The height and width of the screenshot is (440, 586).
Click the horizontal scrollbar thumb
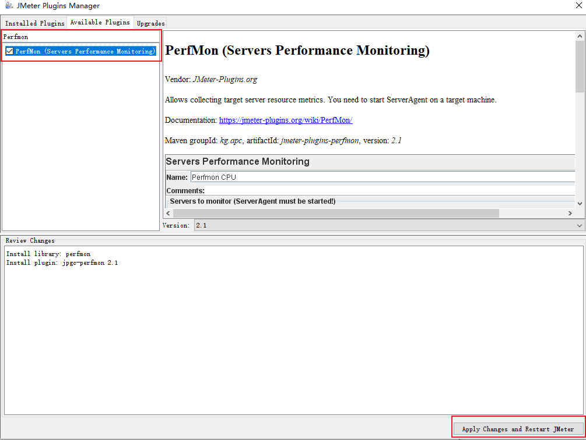click(x=336, y=213)
